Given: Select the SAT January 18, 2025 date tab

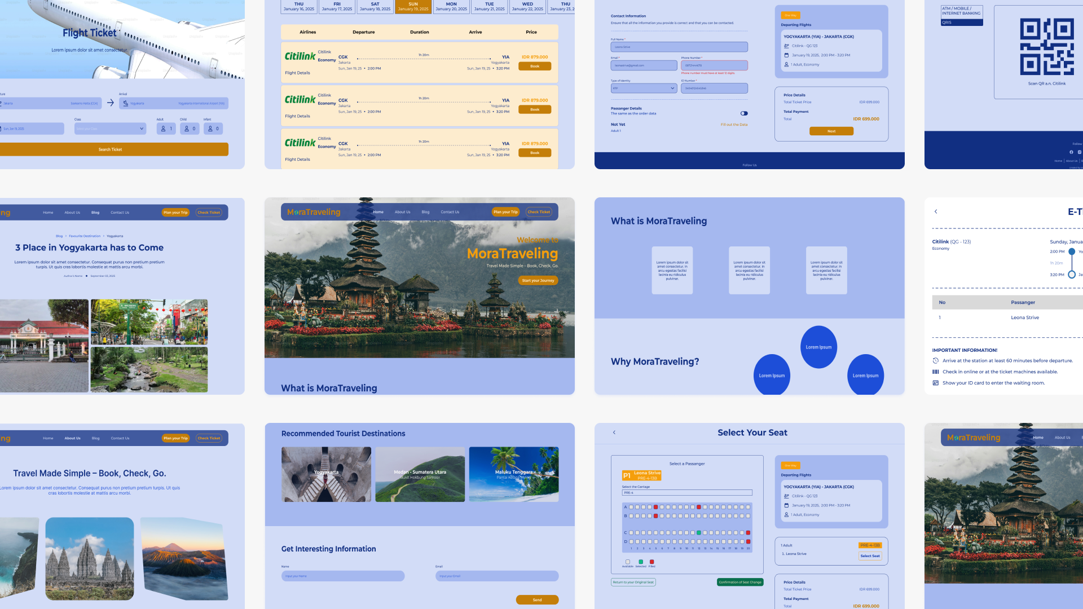Looking at the screenshot, I should click(375, 7).
